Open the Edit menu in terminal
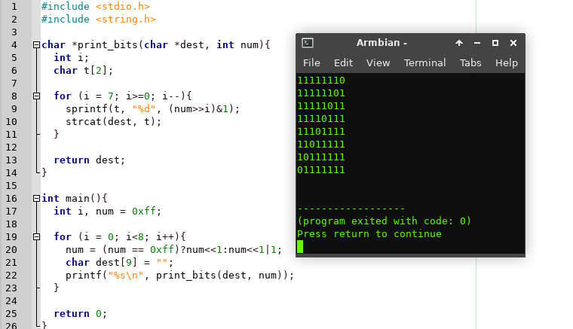 [x=343, y=62]
